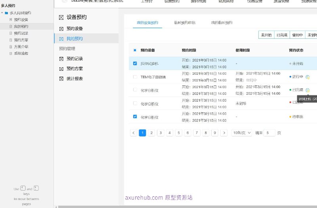Click page icon next to 系统流程 in tree

[11, 53]
